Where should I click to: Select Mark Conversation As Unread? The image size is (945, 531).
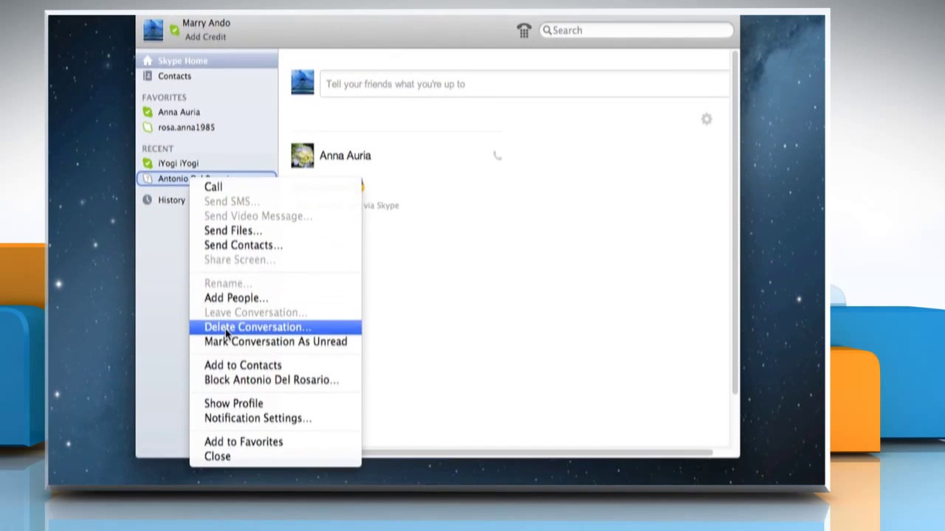[x=275, y=341]
